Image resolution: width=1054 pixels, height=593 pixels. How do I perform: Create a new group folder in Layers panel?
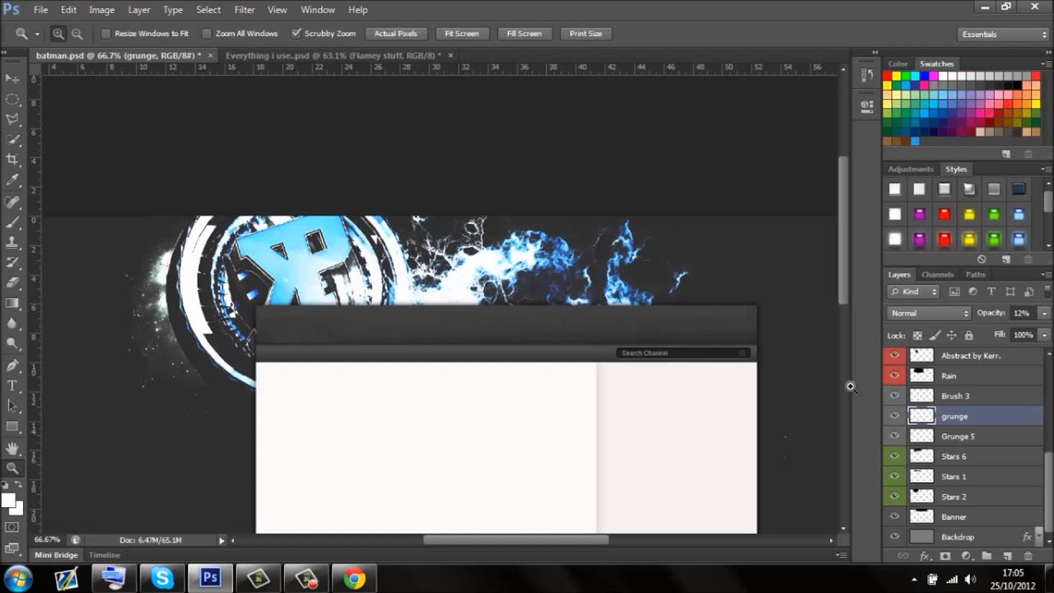(986, 557)
